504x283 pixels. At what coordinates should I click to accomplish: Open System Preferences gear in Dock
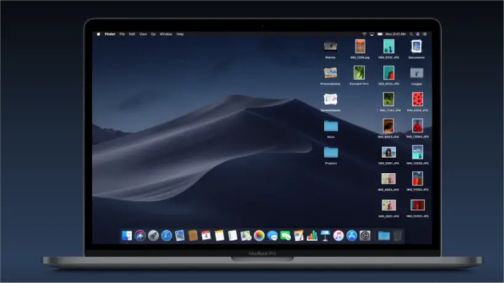(x=365, y=236)
